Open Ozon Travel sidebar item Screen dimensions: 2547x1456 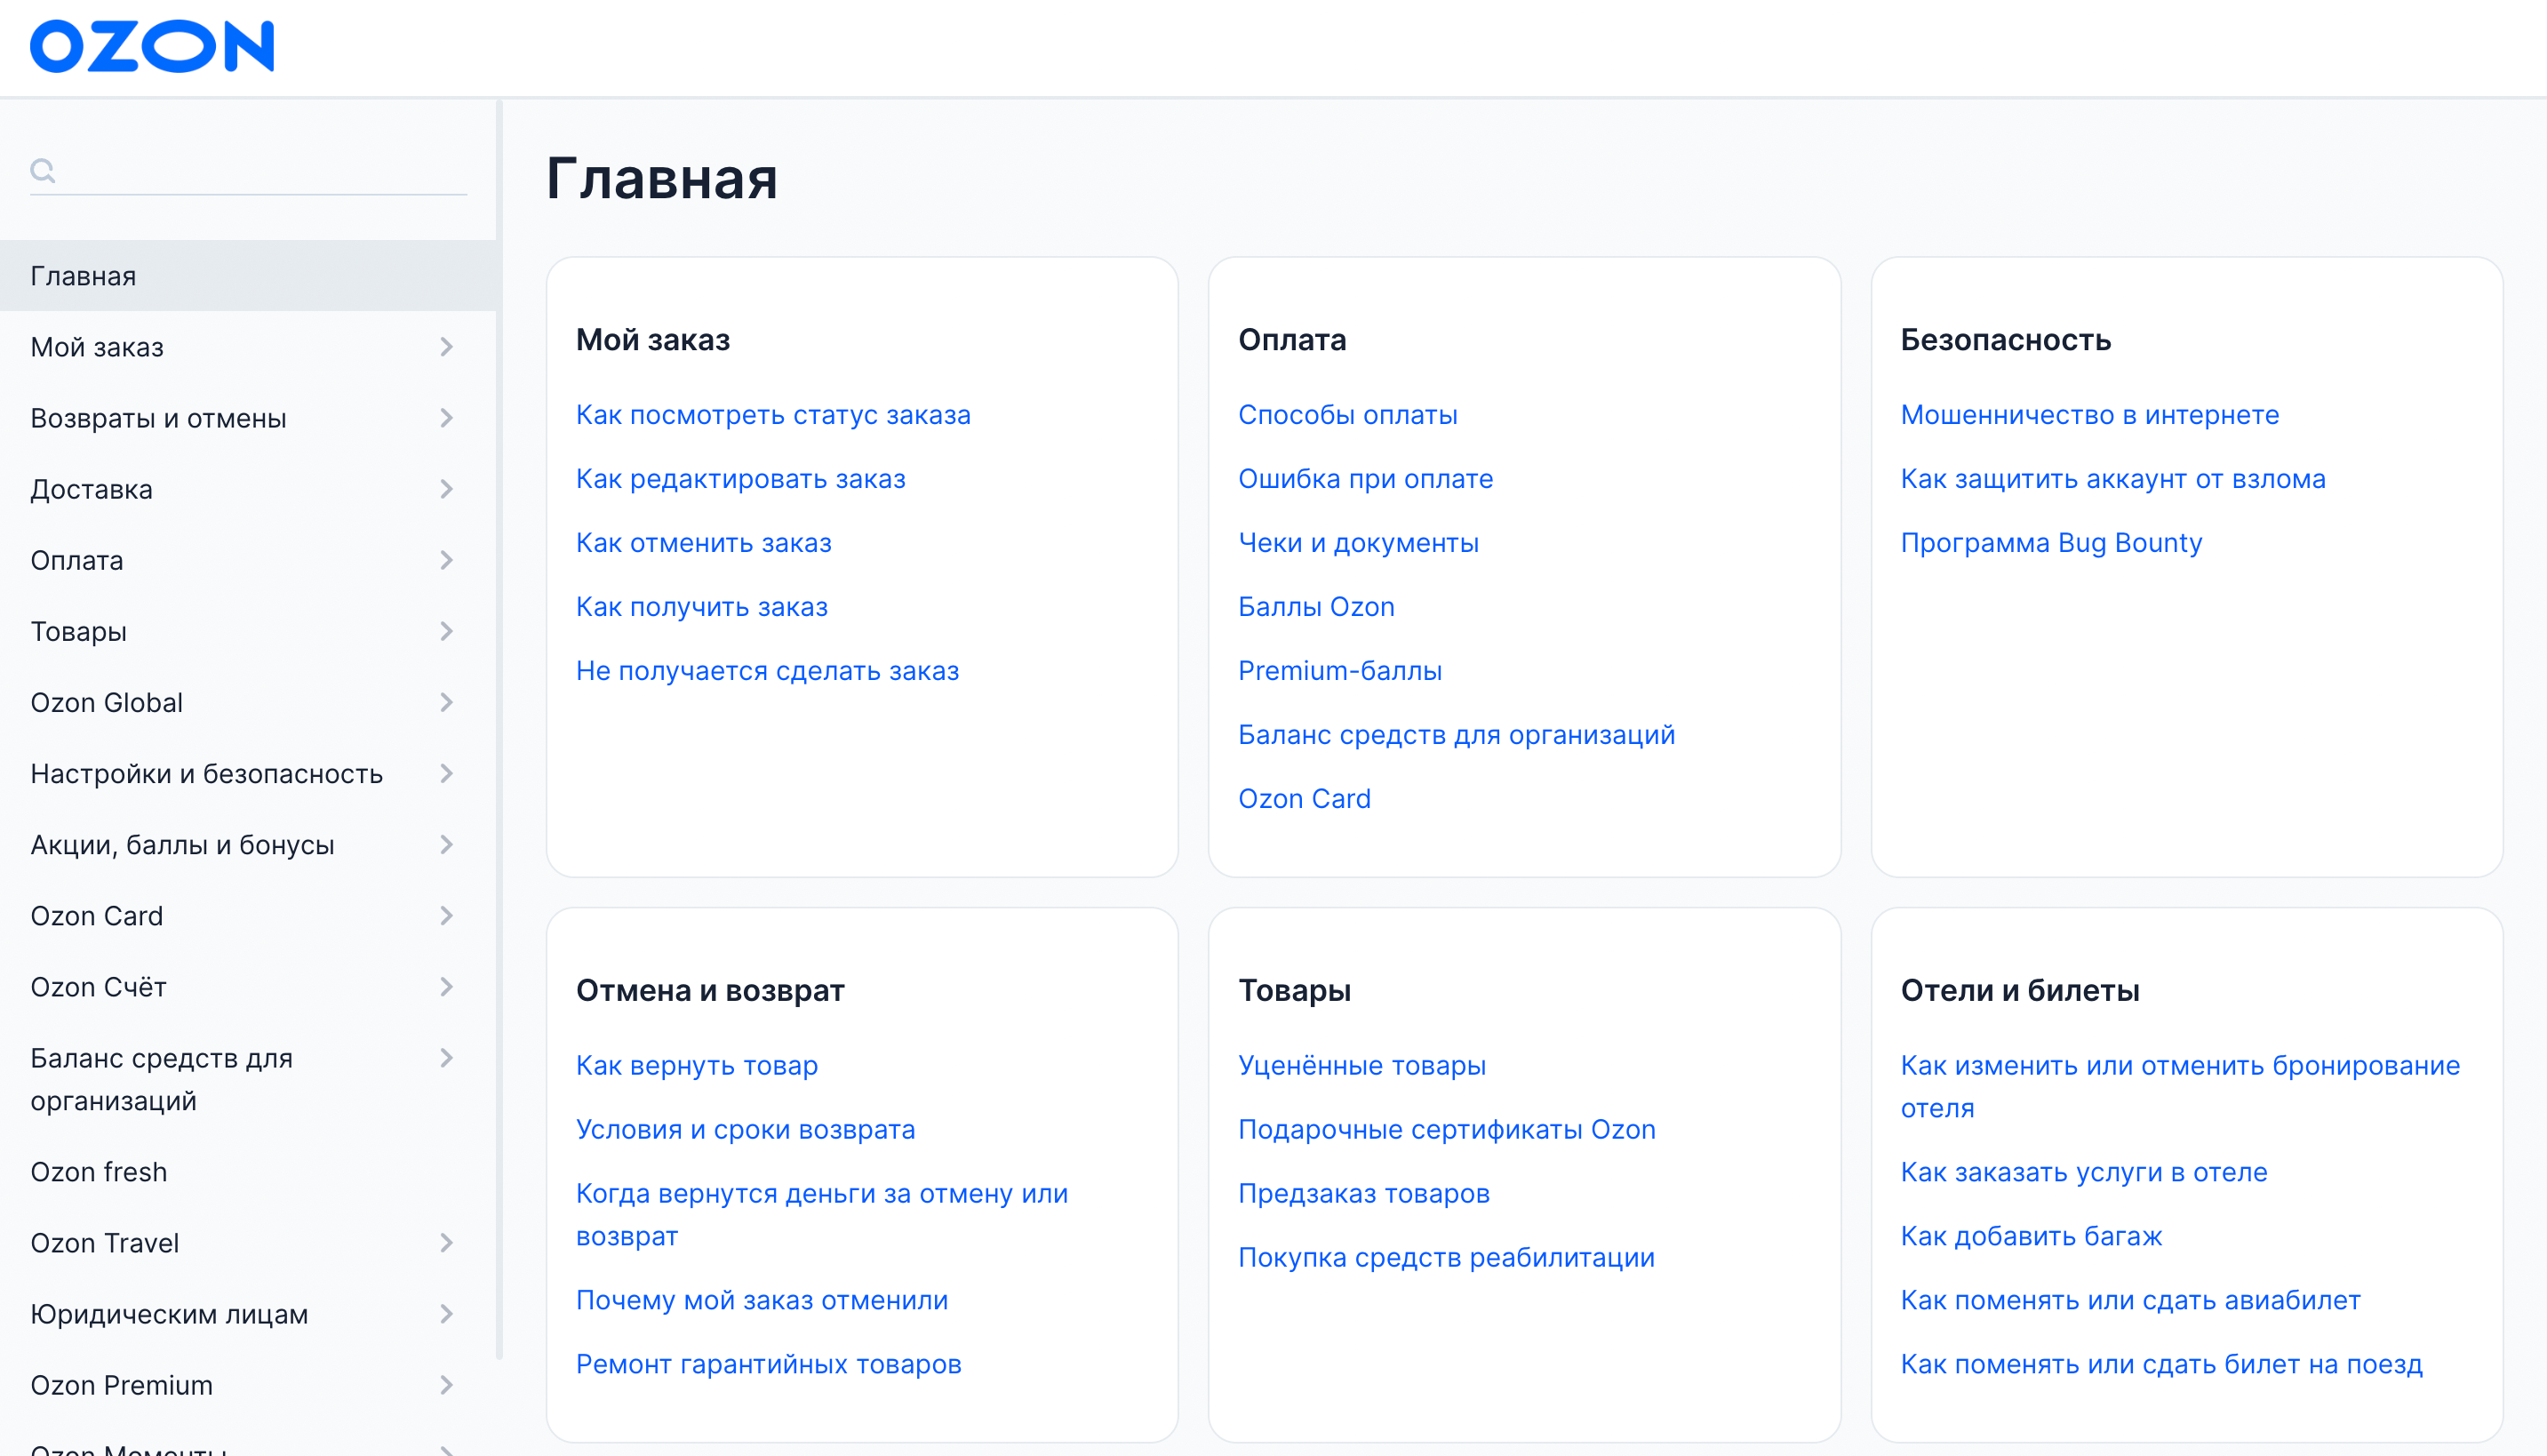(x=105, y=1243)
